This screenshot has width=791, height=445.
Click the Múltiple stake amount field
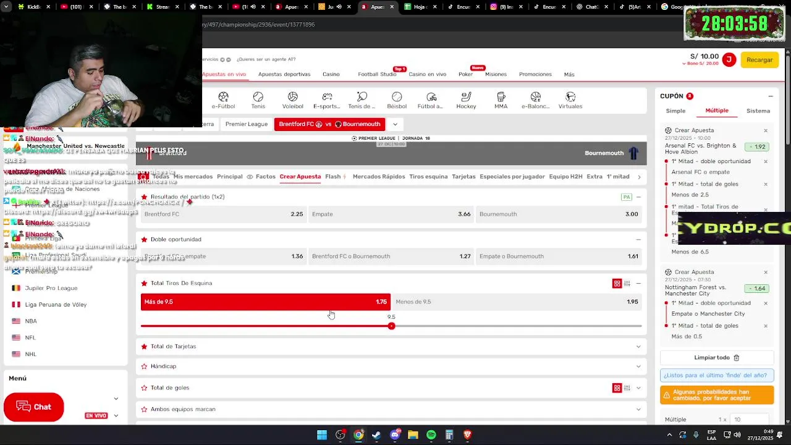[750, 420]
